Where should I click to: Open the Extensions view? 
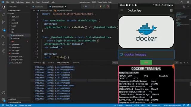click(x=3, y=37)
